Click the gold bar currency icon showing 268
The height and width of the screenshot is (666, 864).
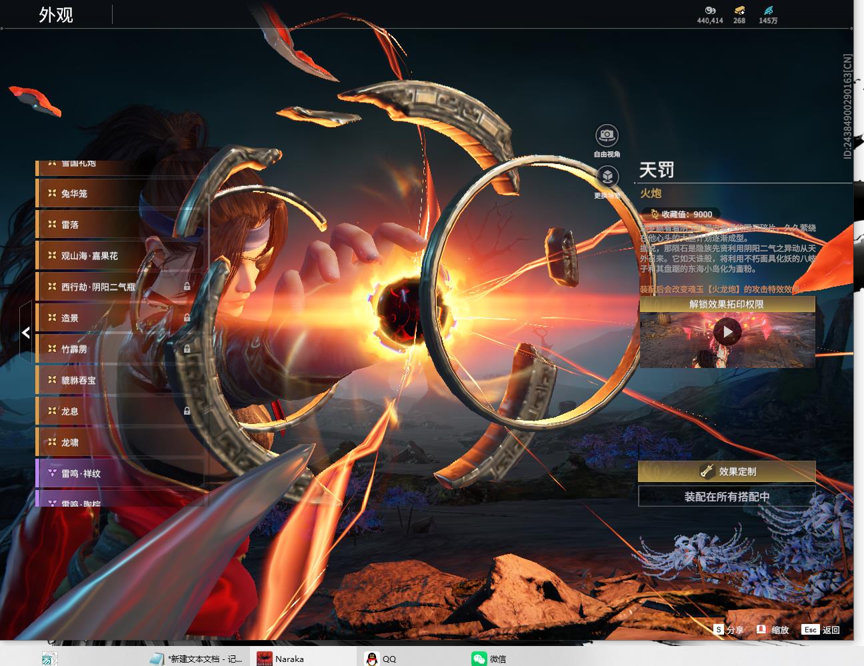(739, 10)
